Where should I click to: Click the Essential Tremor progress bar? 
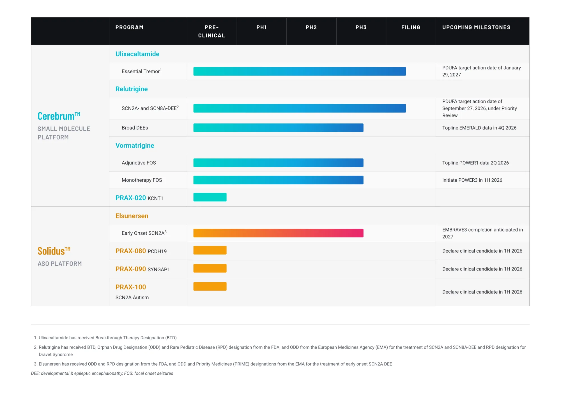(x=300, y=71)
